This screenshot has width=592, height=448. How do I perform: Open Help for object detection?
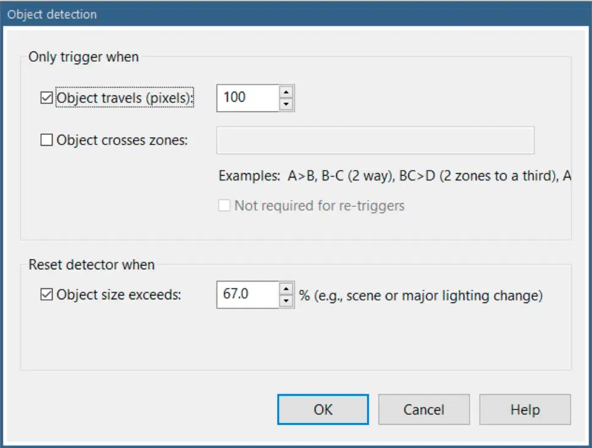pos(525,409)
